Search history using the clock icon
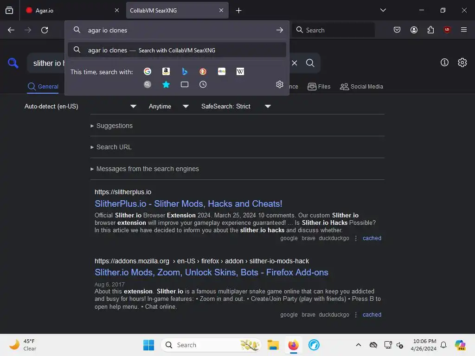The width and height of the screenshot is (475, 356). [x=203, y=84]
